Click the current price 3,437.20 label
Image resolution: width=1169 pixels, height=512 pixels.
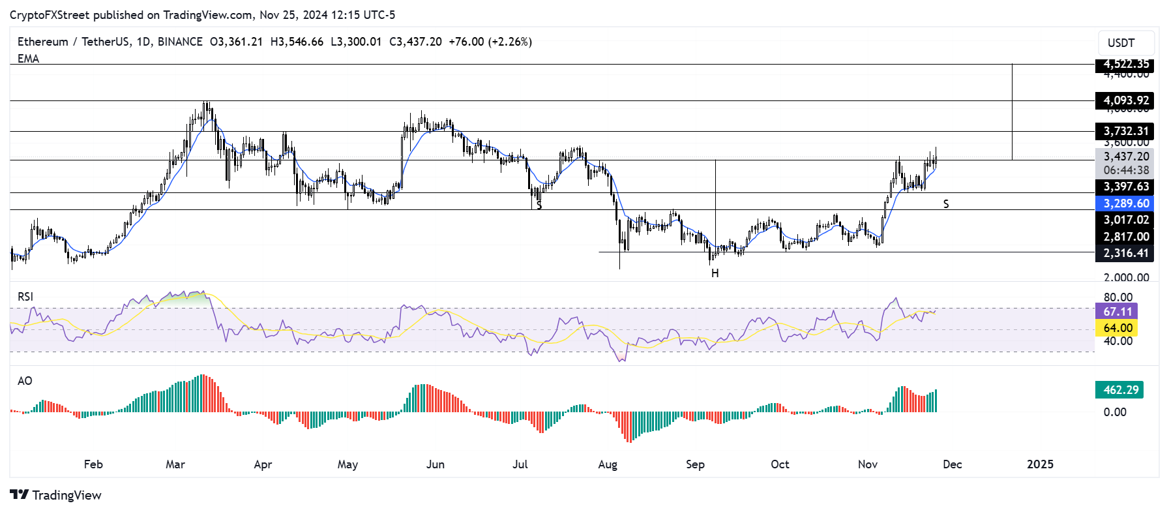tap(1125, 157)
